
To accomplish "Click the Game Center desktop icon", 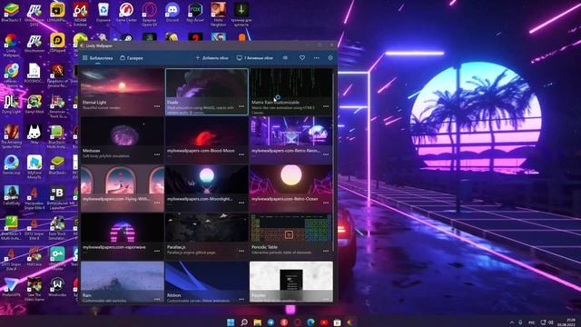I will click(x=126, y=13).
